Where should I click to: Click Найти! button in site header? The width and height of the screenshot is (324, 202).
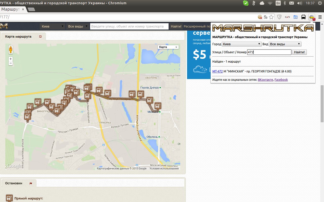point(176,26)
